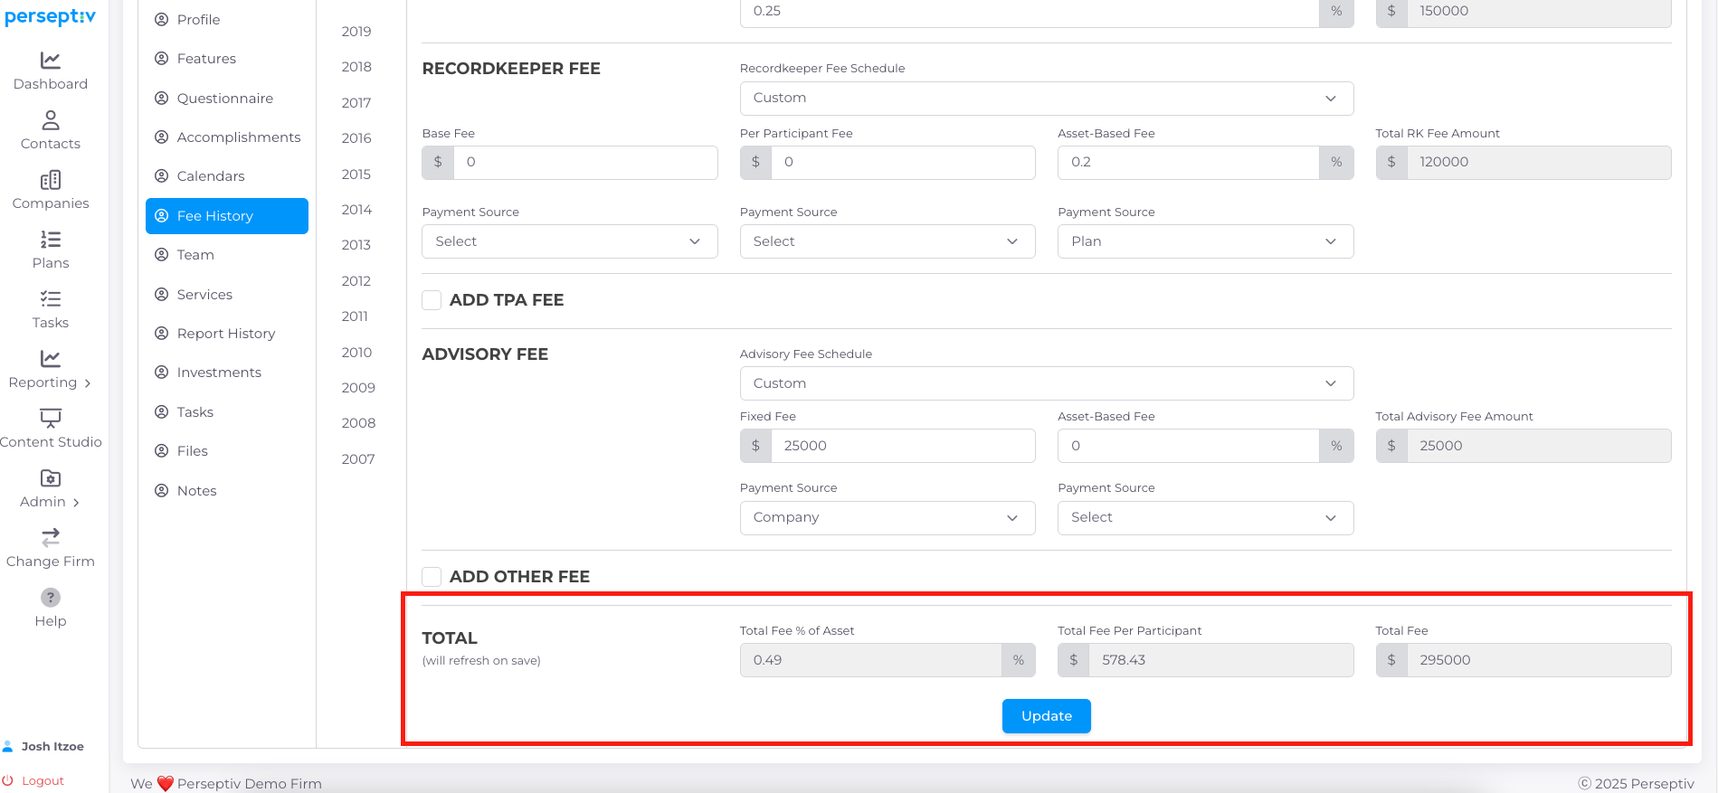Open Advisory Asset-Based Payment Source Select dropdown
The width and height of the screenshot is (1718, 793).
pyautogui.click(x=1206, y=518)
